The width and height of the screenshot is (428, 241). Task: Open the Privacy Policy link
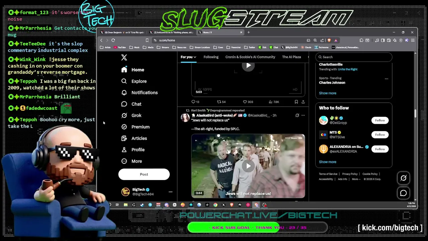(x=350, y=174)
